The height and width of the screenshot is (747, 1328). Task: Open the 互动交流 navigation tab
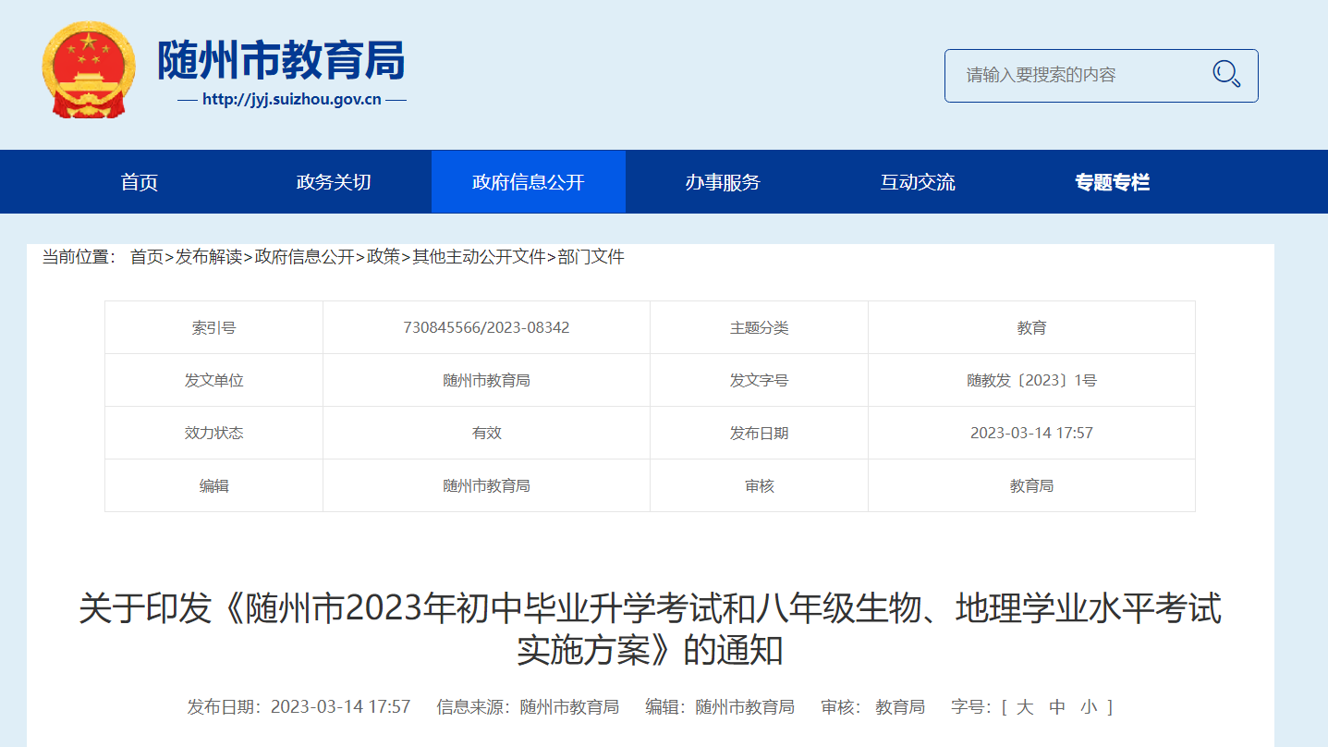918,182
